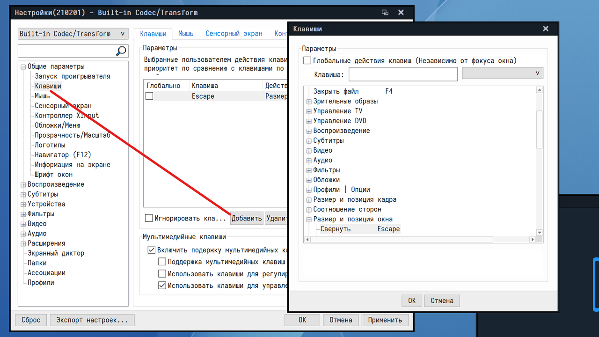Select Навигатор (F12) tree item
599x337 pixels.
click(x=63, y=155)
